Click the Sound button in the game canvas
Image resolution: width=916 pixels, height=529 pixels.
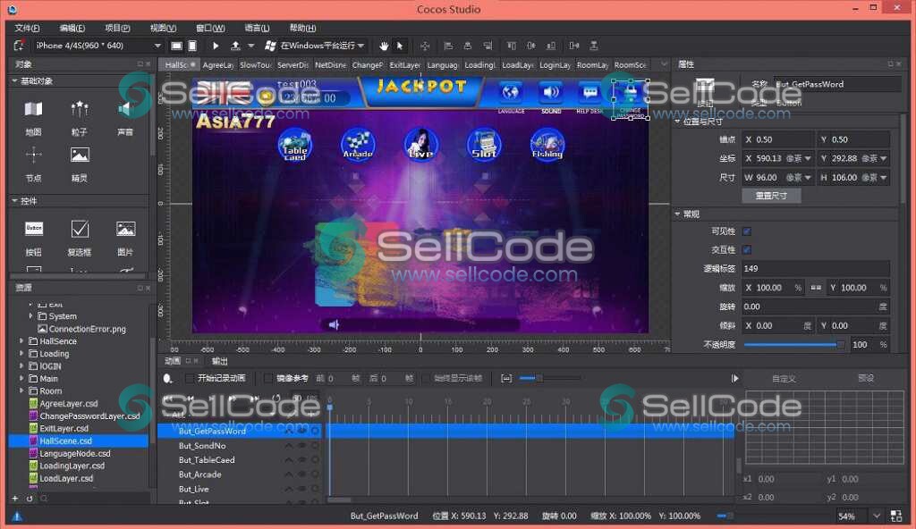point(551,94)
